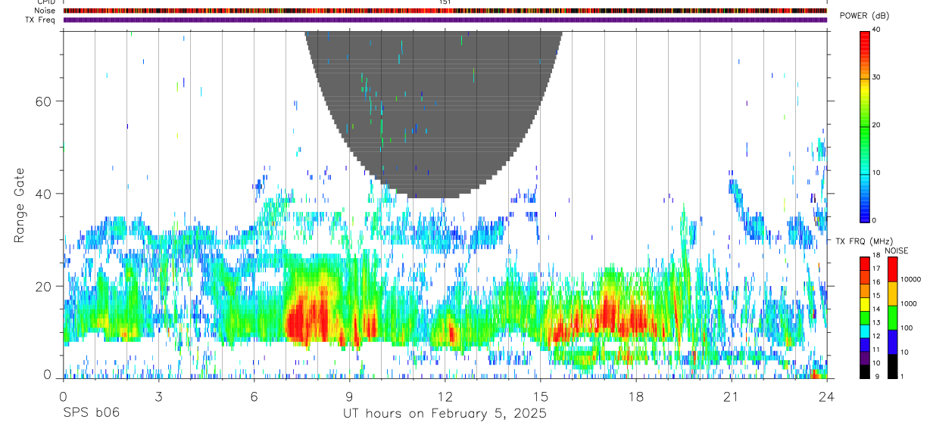Click the '11' tick on the TX FRQ scale
Image resolution: width=930 pixels, height=429 pixels.
coord(877,350)
